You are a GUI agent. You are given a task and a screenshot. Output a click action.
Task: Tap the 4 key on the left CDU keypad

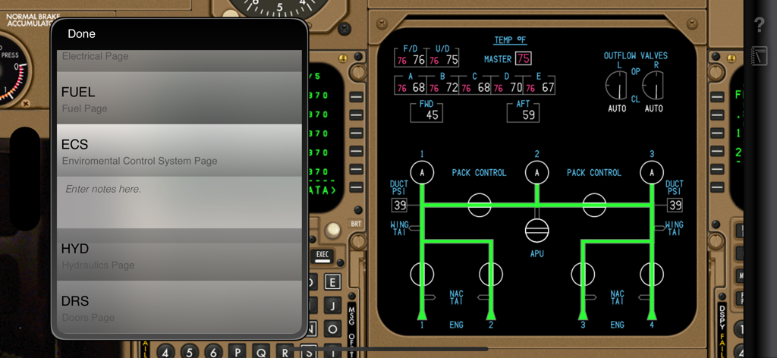(x=166, y=352)
